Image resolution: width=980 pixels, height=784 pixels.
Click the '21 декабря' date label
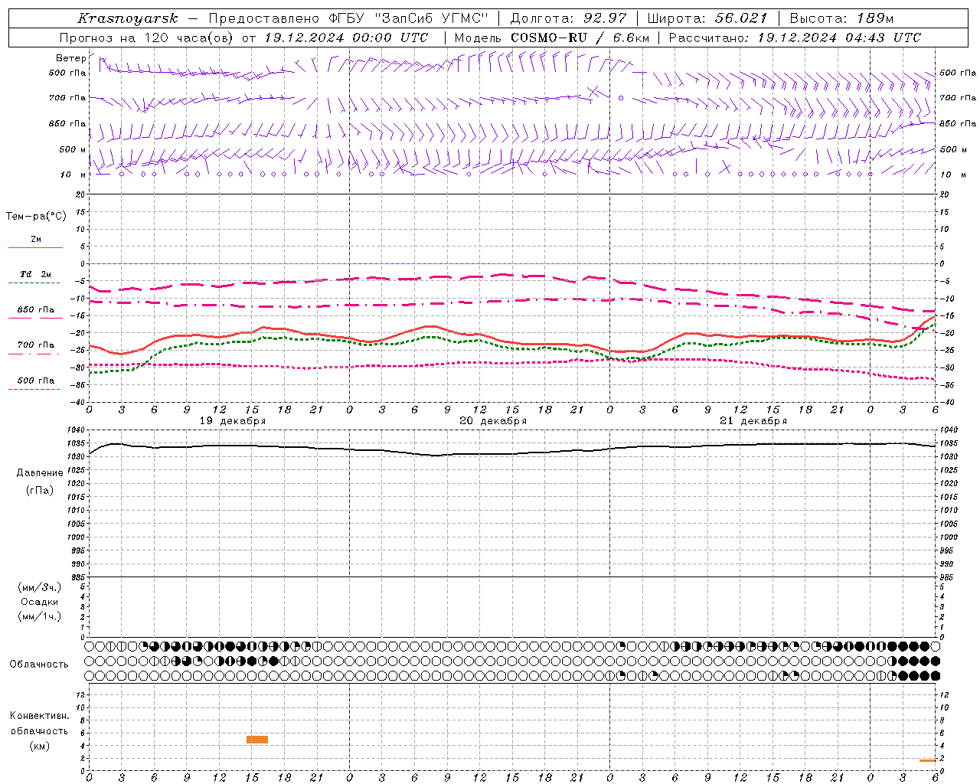click(x=753, y=421)
